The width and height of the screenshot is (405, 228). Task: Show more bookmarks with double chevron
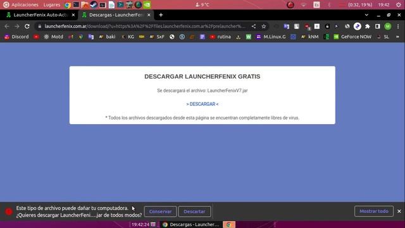pyautogui.click(x=397, y=37)
